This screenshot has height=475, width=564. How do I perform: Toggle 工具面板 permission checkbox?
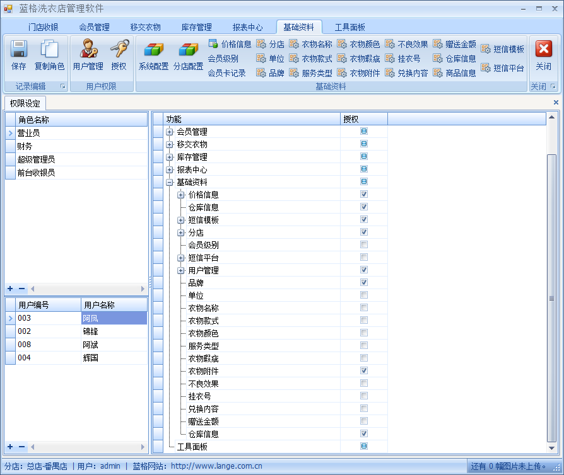click(x=364, y=446)
